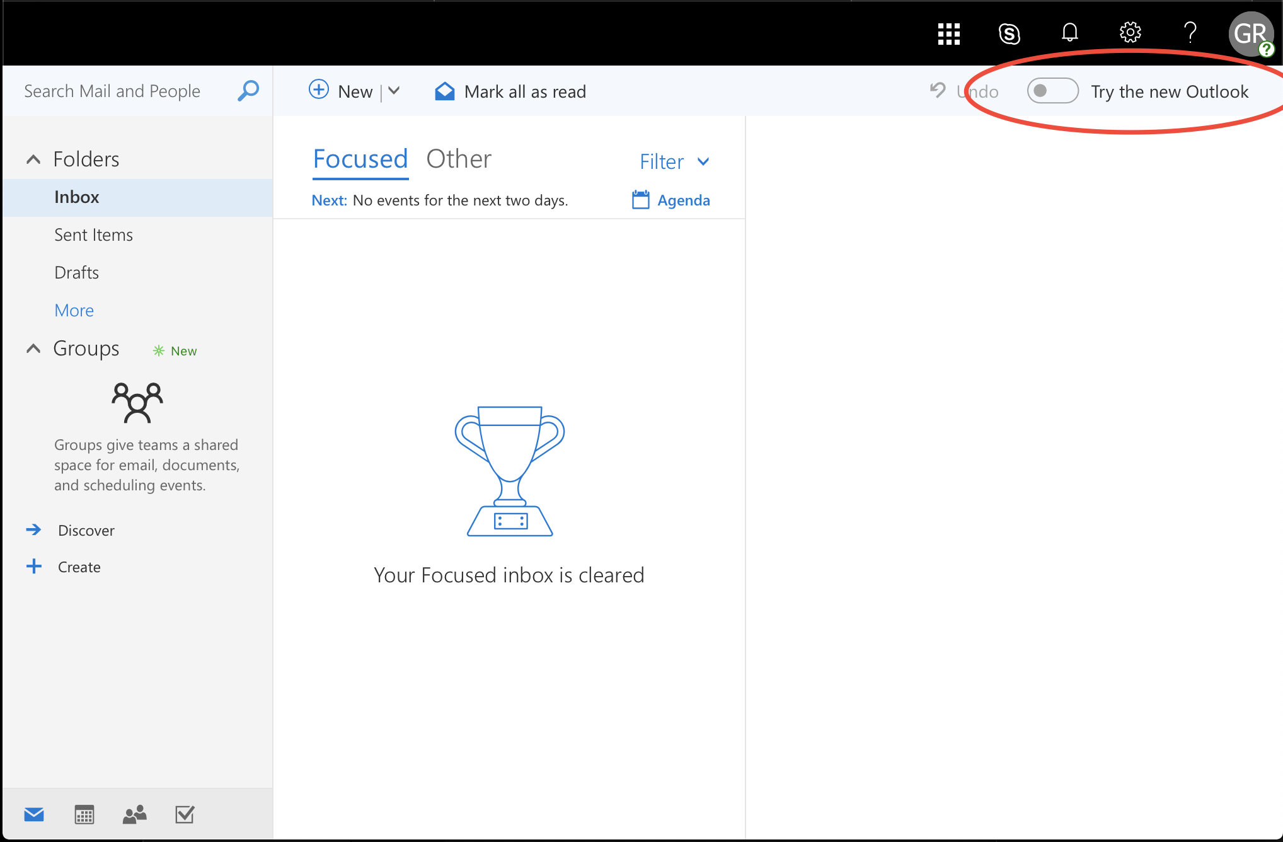Open the Sent Items folder
The width and height of the screenshot is (1283, 842).
click(x=93, y=234)
